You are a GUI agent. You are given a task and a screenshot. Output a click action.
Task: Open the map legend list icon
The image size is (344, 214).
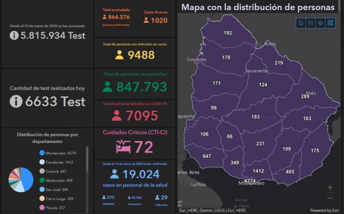311,23
